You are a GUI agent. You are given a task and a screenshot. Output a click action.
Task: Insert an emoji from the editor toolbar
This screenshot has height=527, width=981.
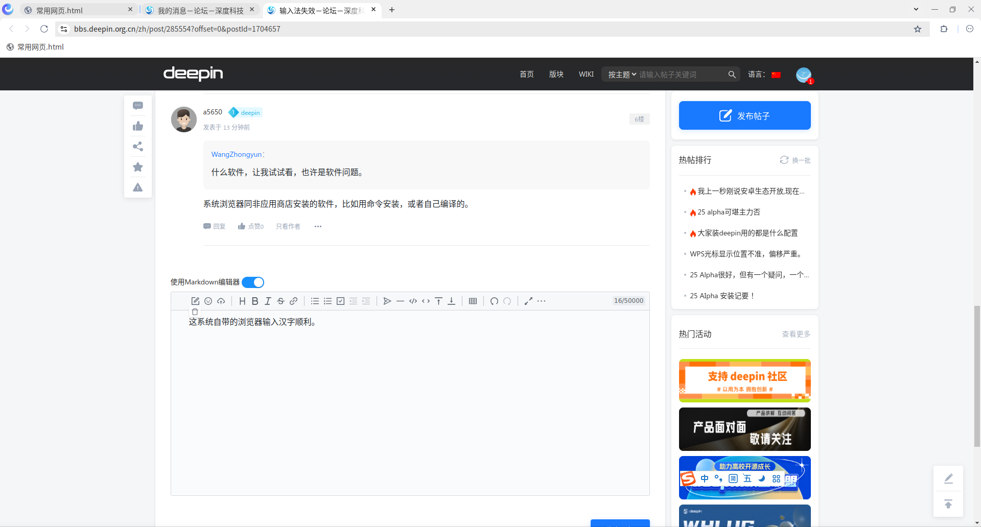(x=208, y=301)
